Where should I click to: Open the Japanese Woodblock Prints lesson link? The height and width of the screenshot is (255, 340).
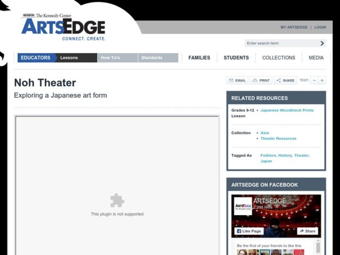click(x=287, y=110)
